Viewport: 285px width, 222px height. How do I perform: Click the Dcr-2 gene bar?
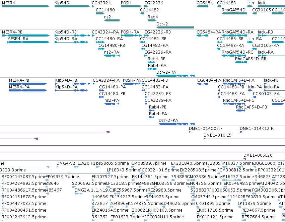point(175,27)
